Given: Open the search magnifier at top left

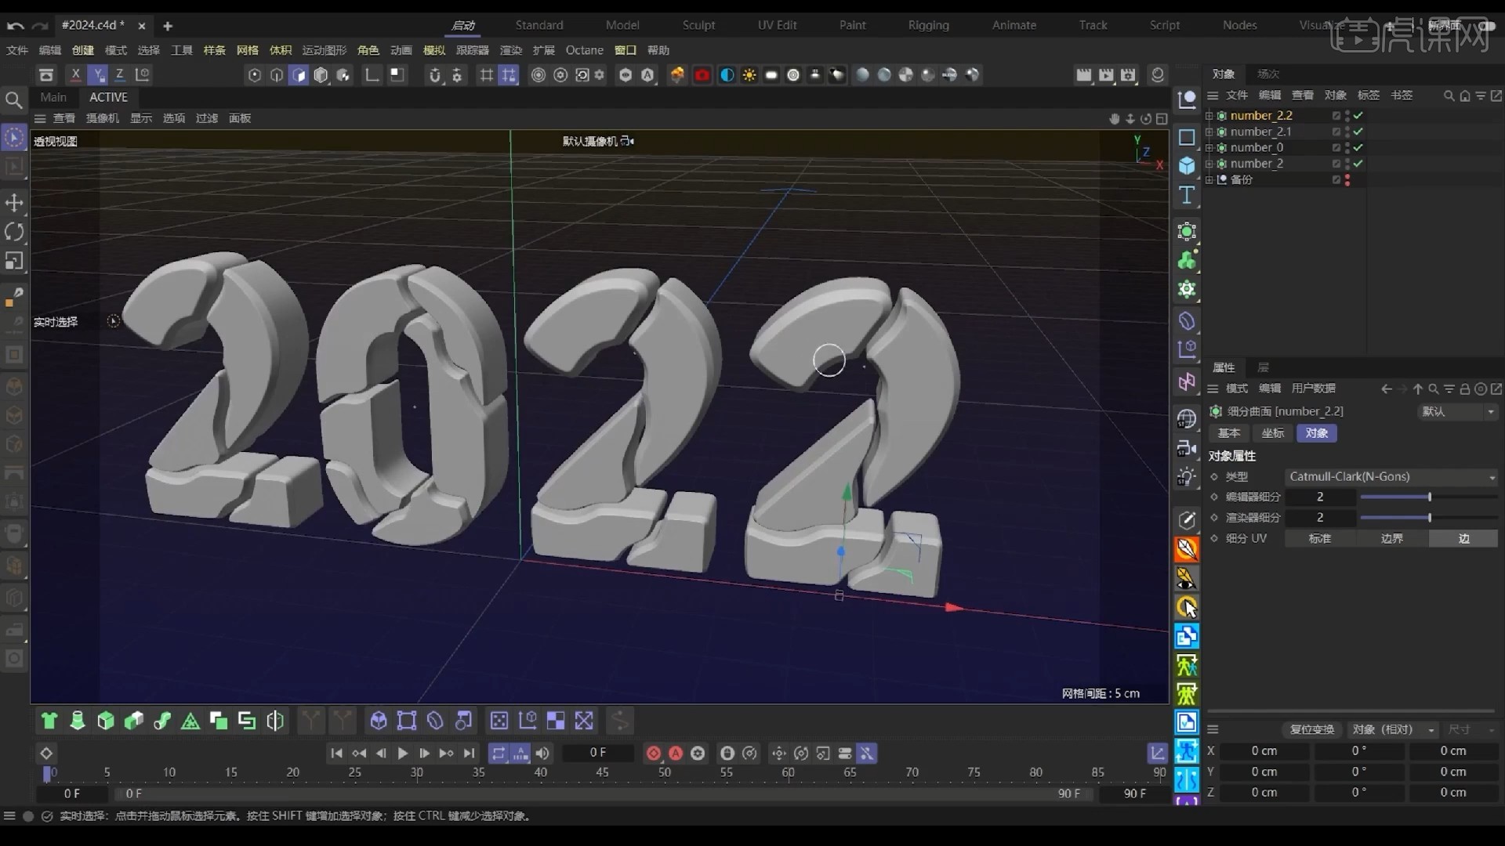Looking at the screenshot, I should [x=13, y=99].
